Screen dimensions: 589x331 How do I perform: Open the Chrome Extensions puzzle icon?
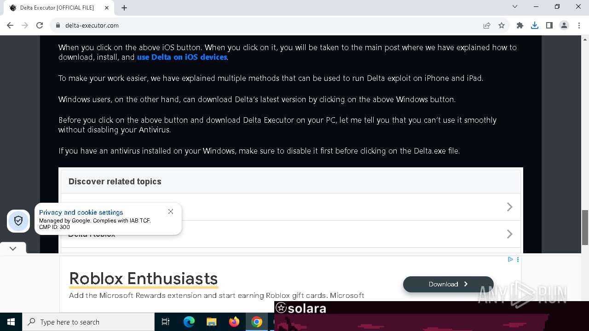(x=520, y=25)
